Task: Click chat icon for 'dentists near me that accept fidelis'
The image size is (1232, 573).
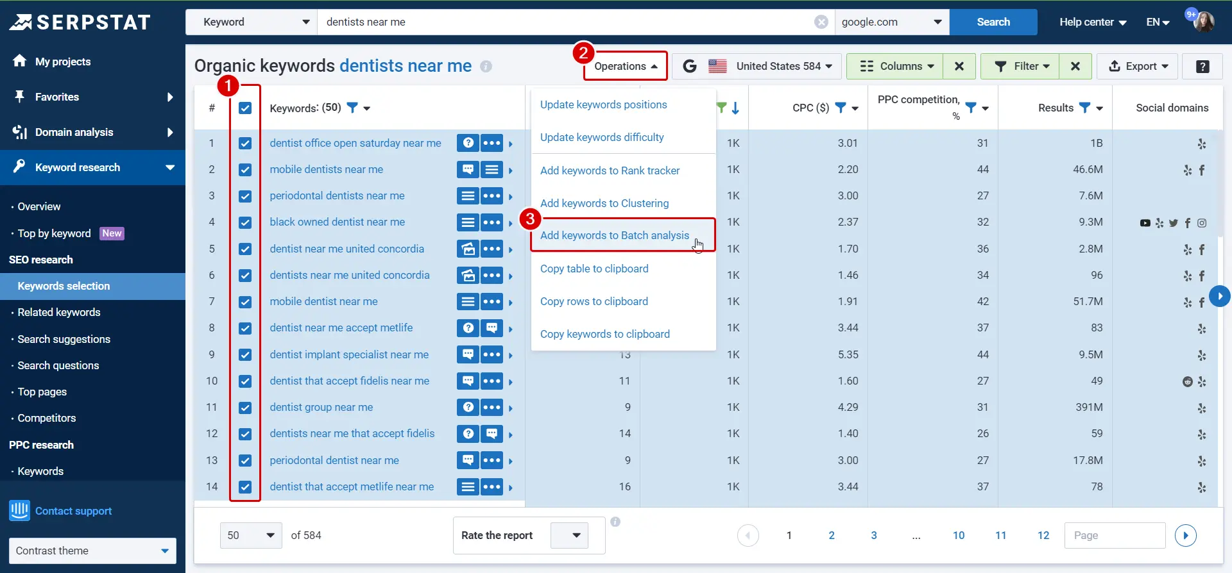Action: (x=492, y=433)
